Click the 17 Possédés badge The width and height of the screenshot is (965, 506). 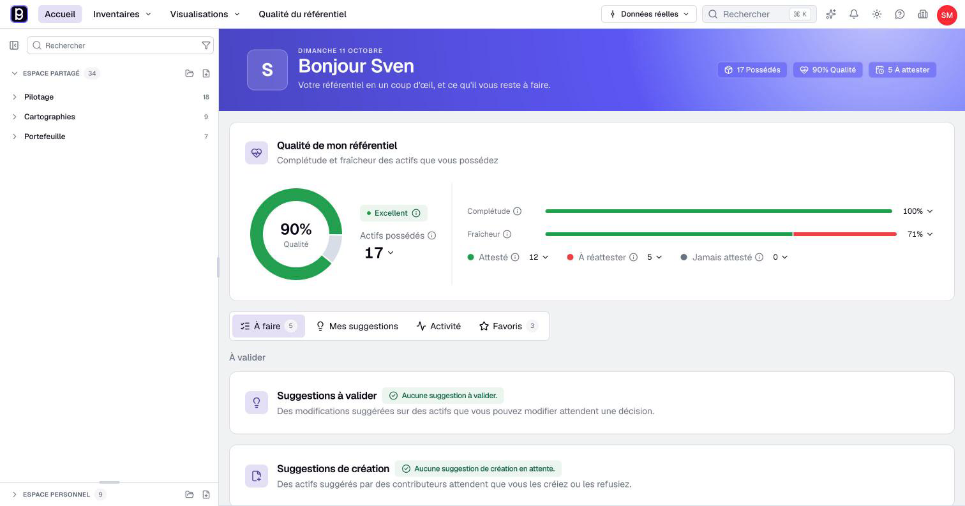752,70
